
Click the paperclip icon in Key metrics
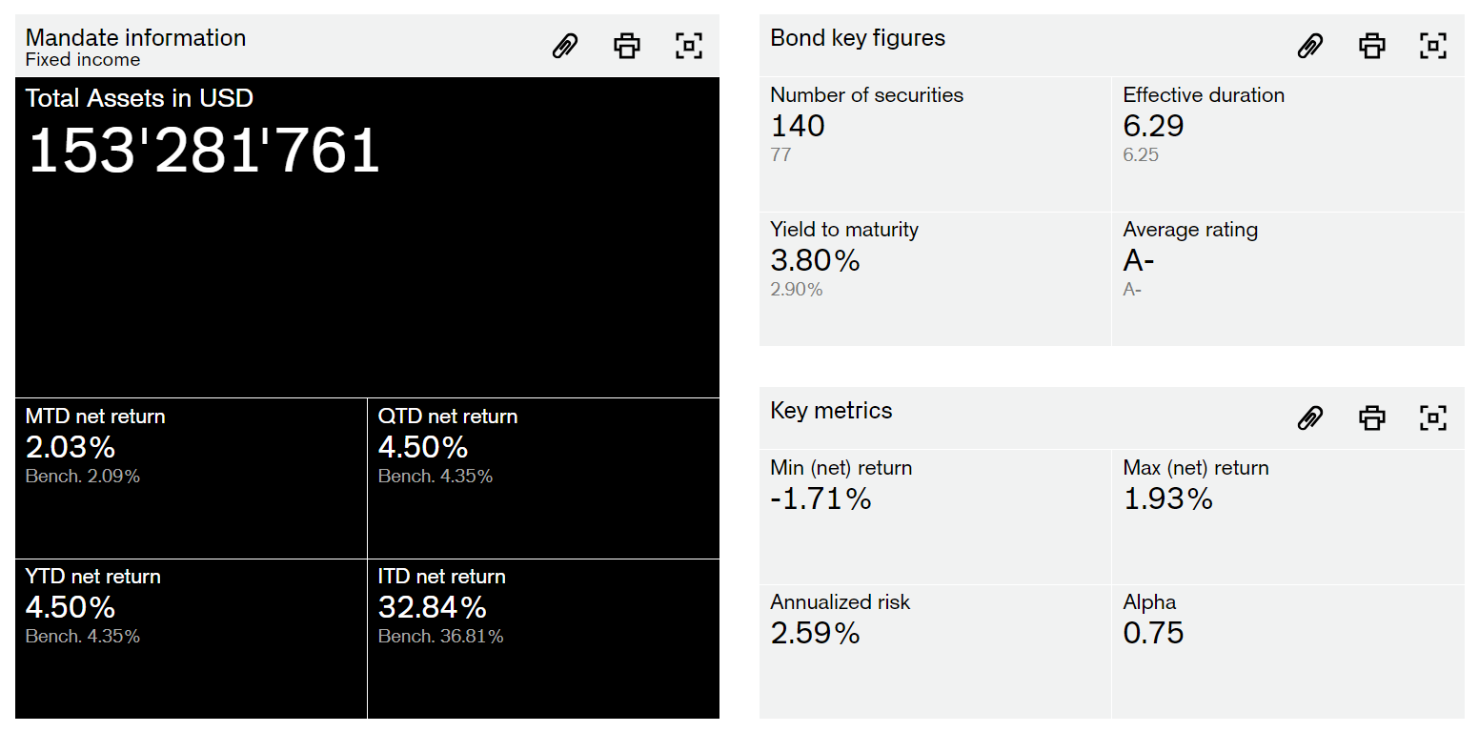pyautogui.click(x=1310, y=417)
